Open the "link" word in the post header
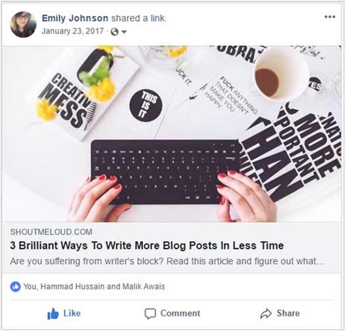The height and width of the screenshot is (331, 346). point(158,18)
